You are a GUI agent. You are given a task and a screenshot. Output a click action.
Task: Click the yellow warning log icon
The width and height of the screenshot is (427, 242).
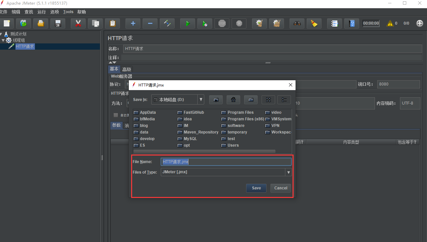390,23
